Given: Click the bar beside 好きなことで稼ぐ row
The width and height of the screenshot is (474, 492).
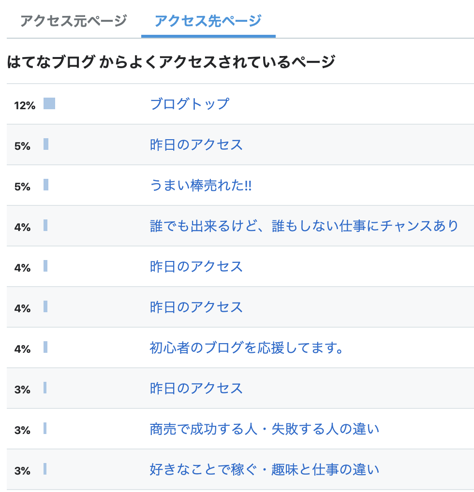Looking at the screenshot, I should pos(45,469).
